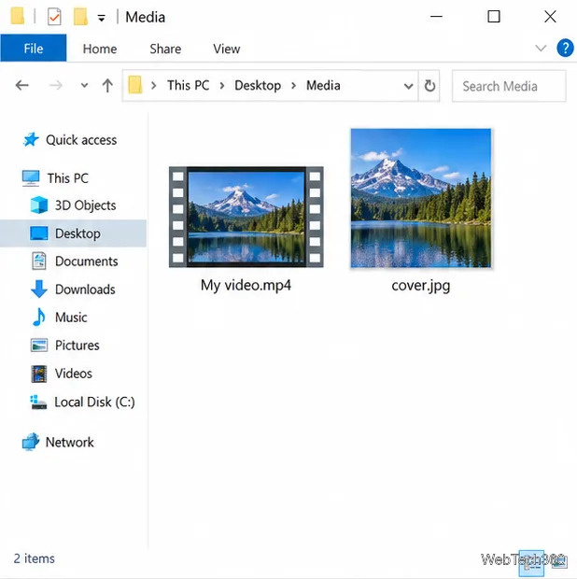Expand the ribbon with the chevron
This screenshot has width=577, height=579.
[541, 48]
